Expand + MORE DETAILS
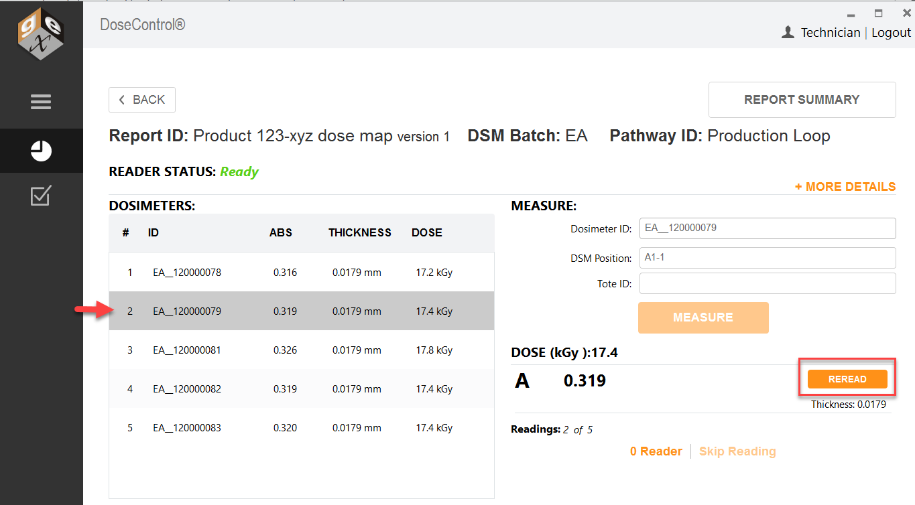915x505 pixels. [x=845, y=187]
